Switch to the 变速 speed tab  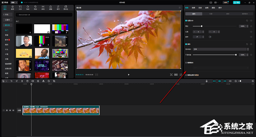[200, 7]
